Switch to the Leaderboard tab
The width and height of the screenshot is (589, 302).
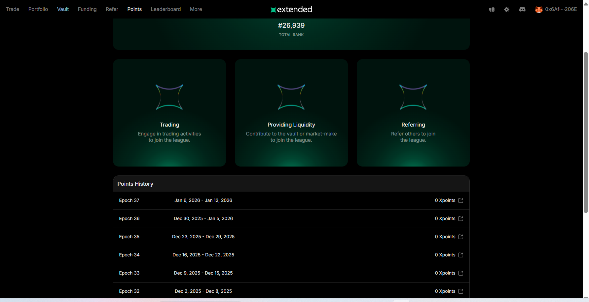[166, 9]
